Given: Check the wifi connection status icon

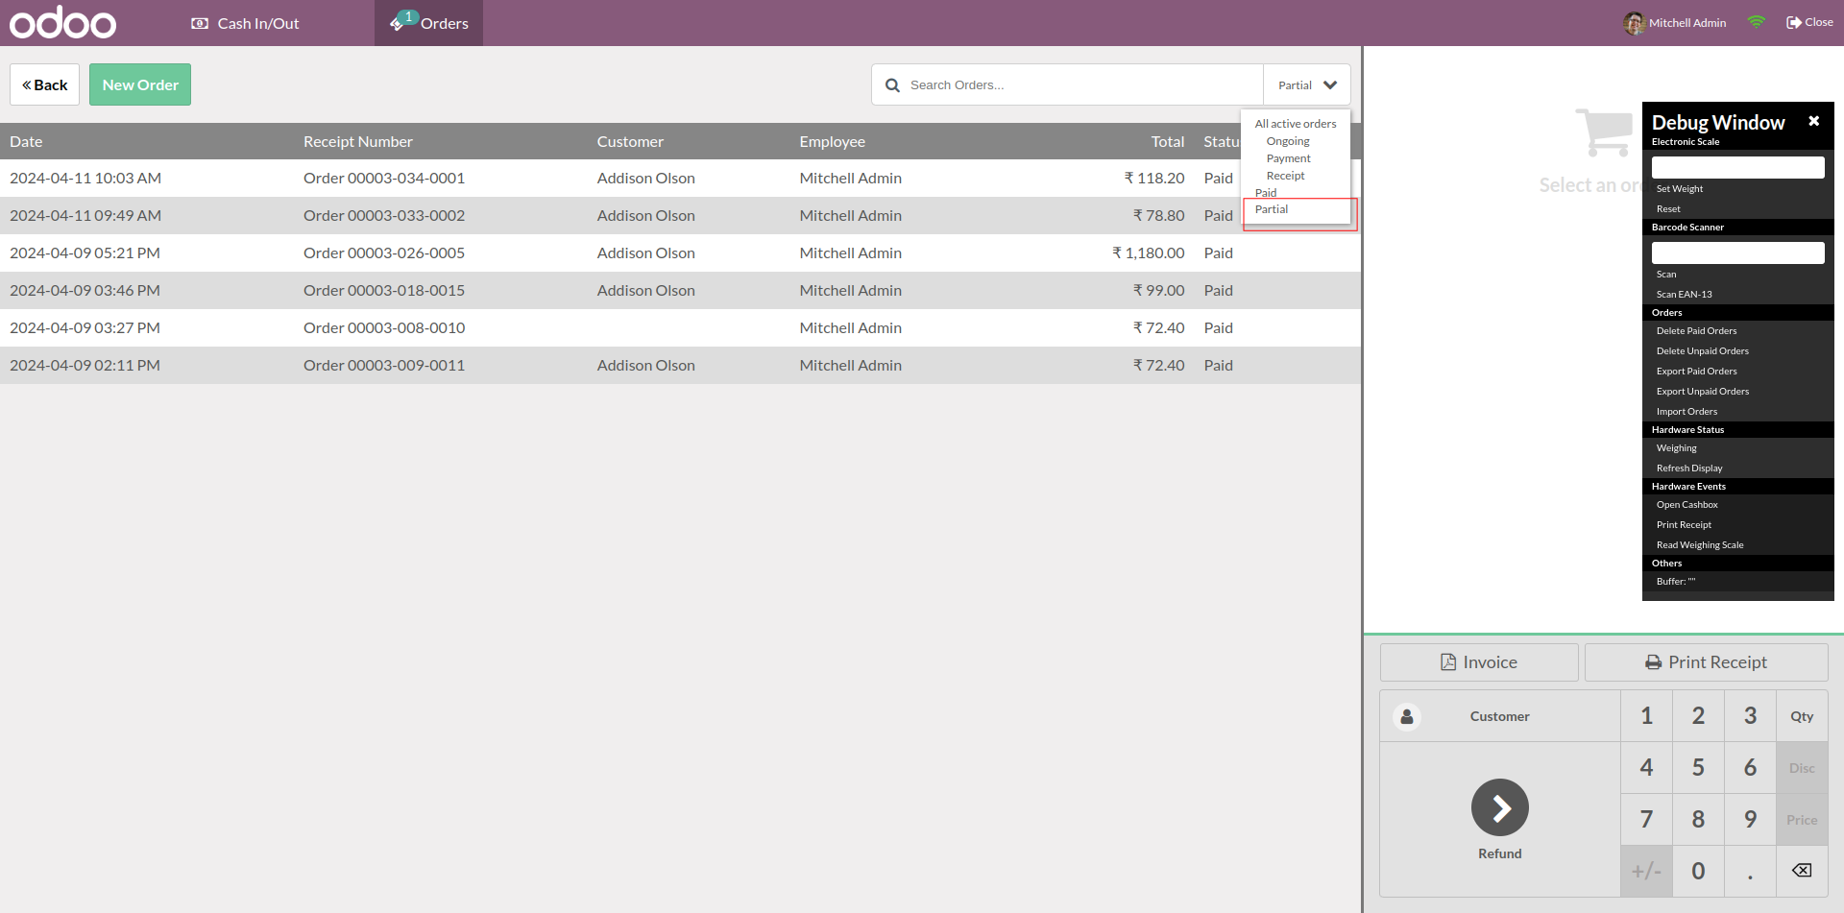Looking at the screenshot, I should click(1757, 22).
